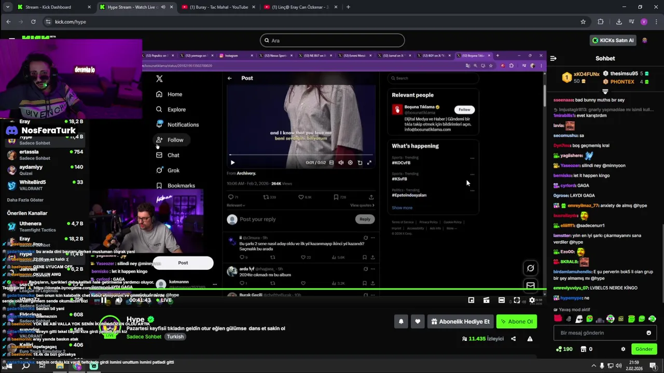Open a new Chrome tab
The height and width of the screenshot is (373, 664).
(x=348, y=7)
